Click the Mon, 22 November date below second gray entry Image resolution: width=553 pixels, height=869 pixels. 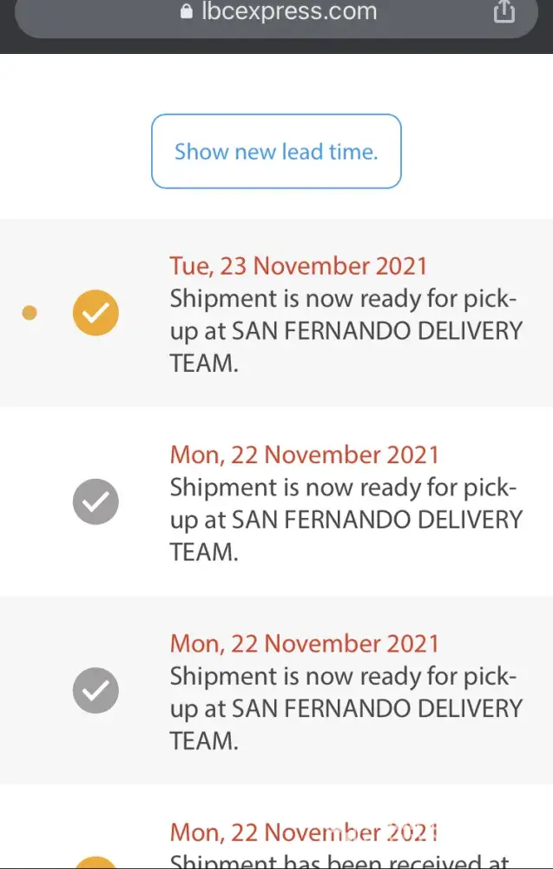pos(305,644)
